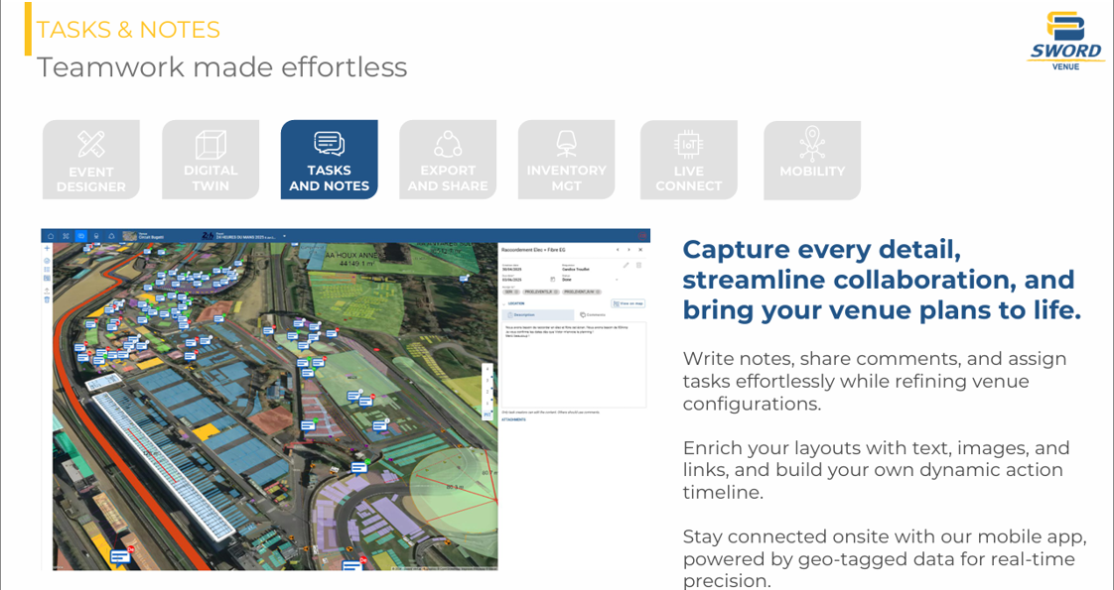
Task: Select floor level 4 on level selector
Action: [x=487, y=369]
